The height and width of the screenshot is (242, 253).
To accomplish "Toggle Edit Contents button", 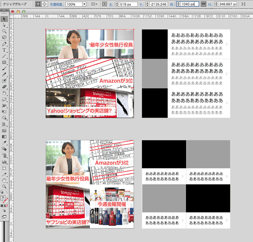I will [x=44, y=4].
